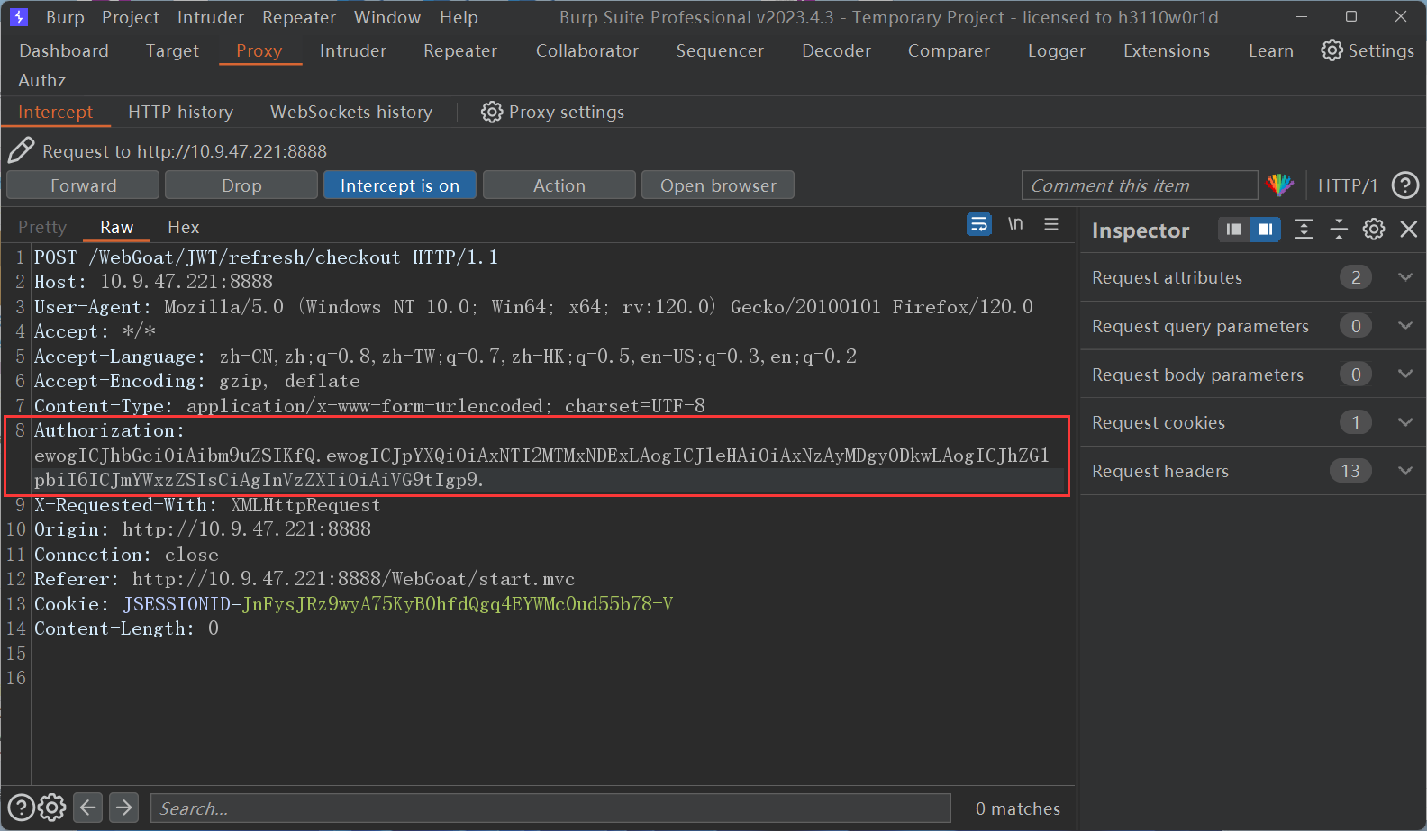Open the Target tab

click(172, 50)
